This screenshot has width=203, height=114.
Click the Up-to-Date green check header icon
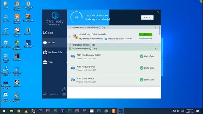70,48
